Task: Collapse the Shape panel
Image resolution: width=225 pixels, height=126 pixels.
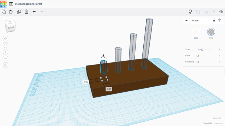Action: click(186, 20)
